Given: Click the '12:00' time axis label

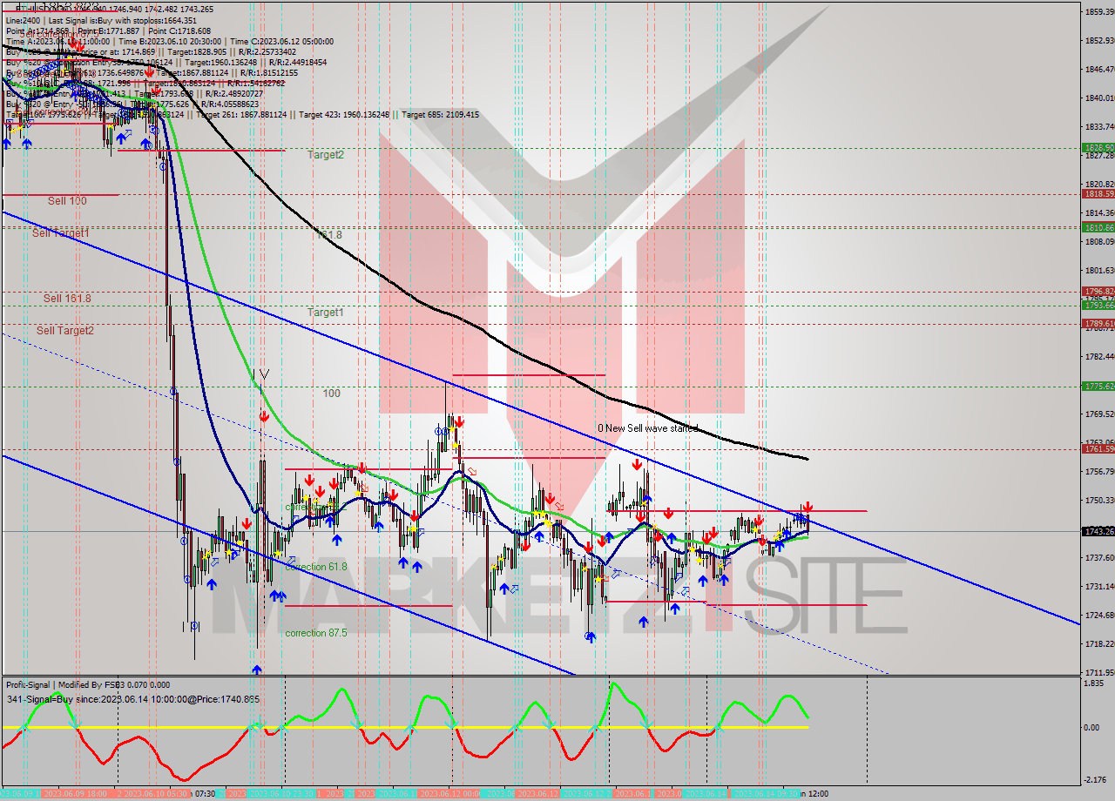Looking at the screenshot, I should point(817,793).
